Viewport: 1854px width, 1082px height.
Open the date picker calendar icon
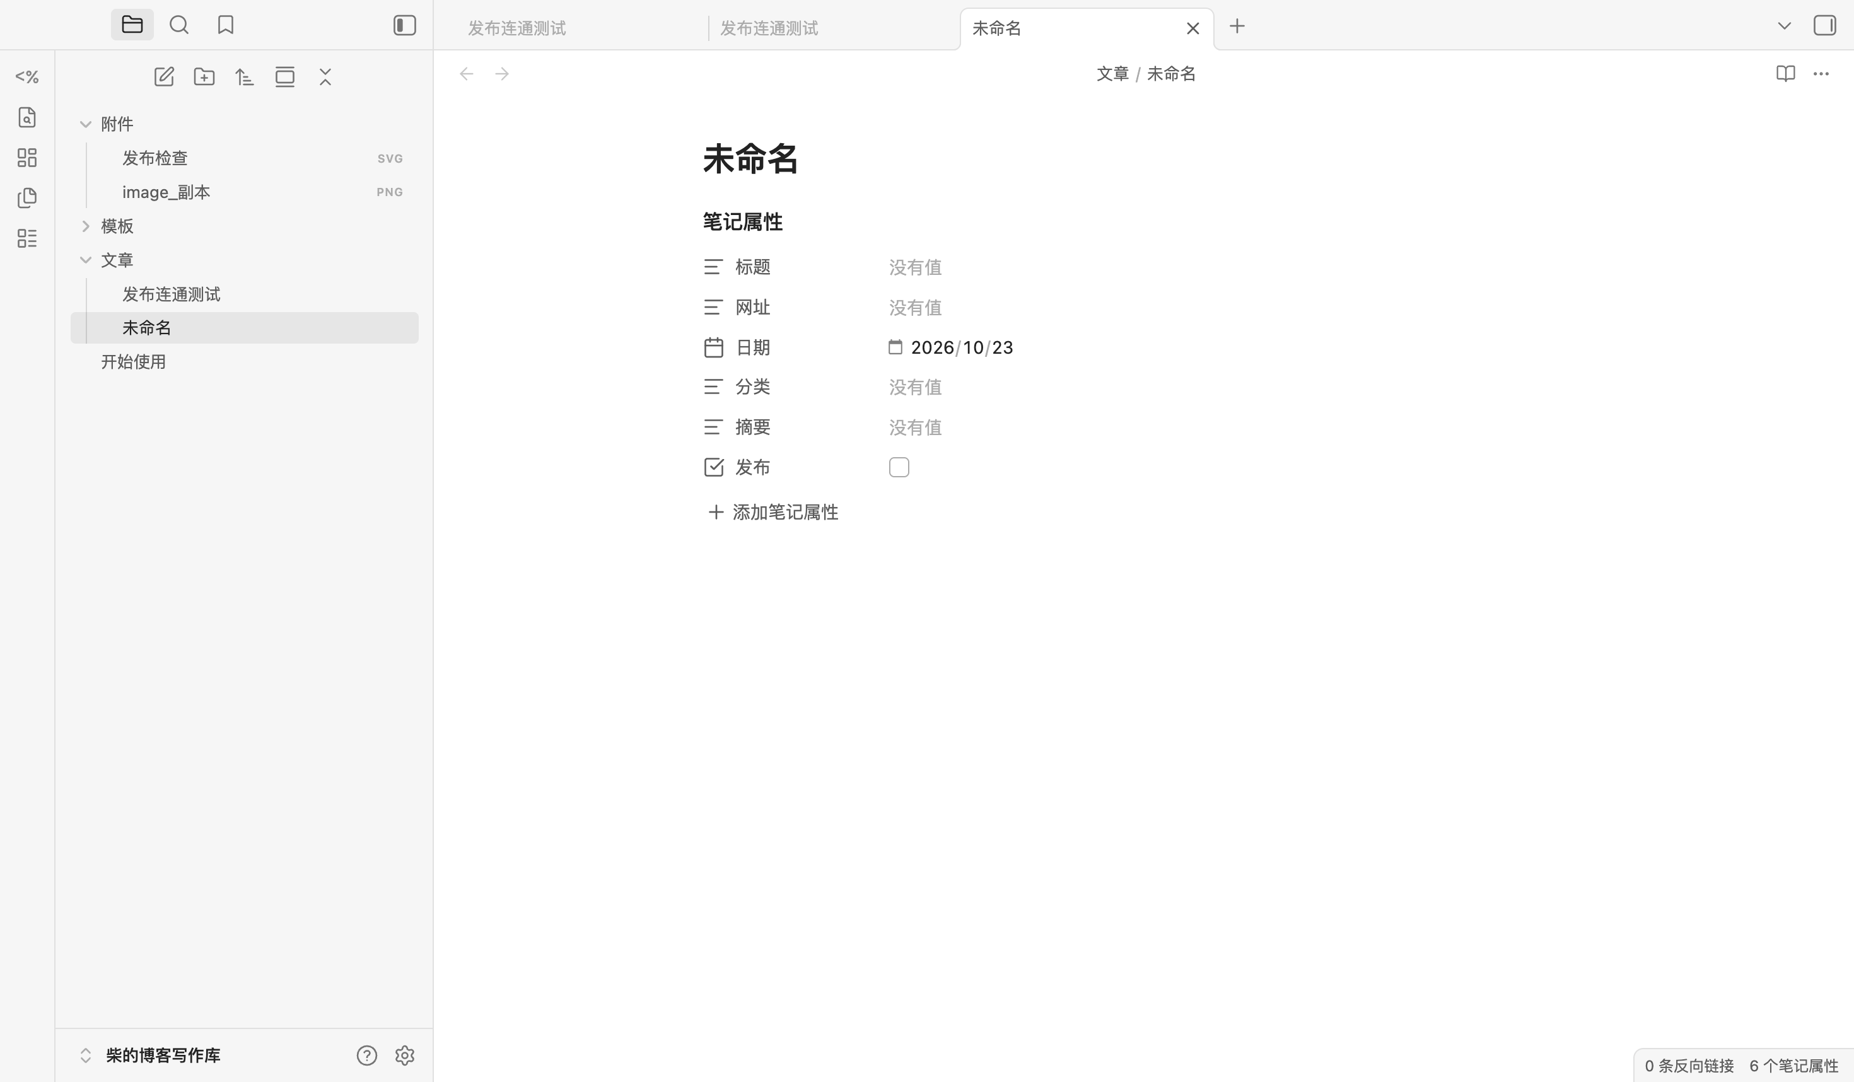click(x=895, y=347)
